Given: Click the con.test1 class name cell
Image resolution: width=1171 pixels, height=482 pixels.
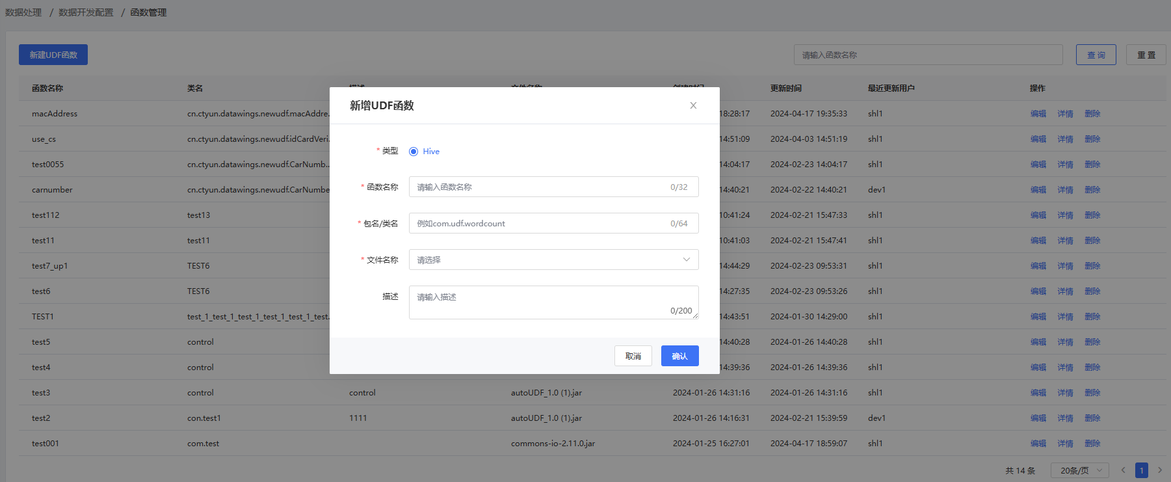Looking at the screenshot, I should pos(204,418).
